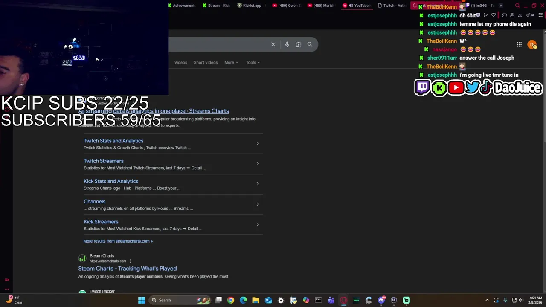
Task: Click the microphone tray icon
Action: pos(505,300)
